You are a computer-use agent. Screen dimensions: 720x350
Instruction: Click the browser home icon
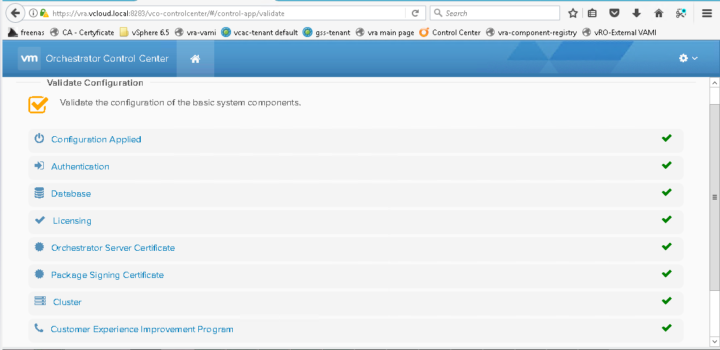[658, 14]
